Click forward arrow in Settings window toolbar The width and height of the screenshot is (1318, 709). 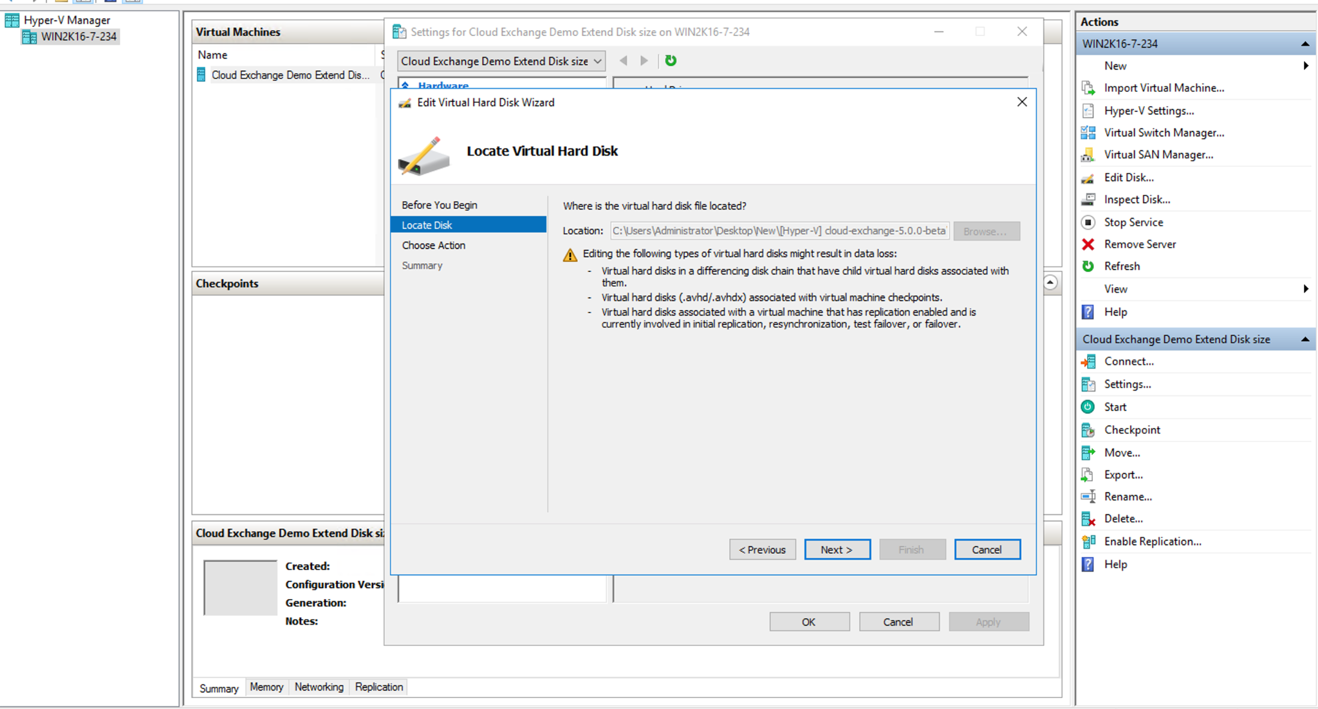[x=644, y=60]
